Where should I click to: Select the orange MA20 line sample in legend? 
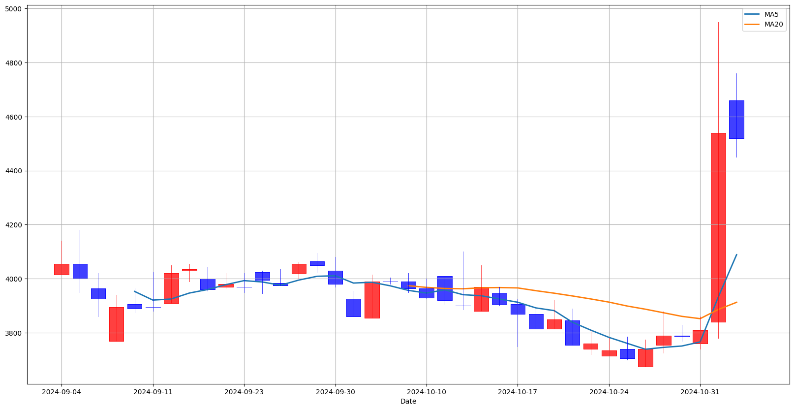pos(752,24)
